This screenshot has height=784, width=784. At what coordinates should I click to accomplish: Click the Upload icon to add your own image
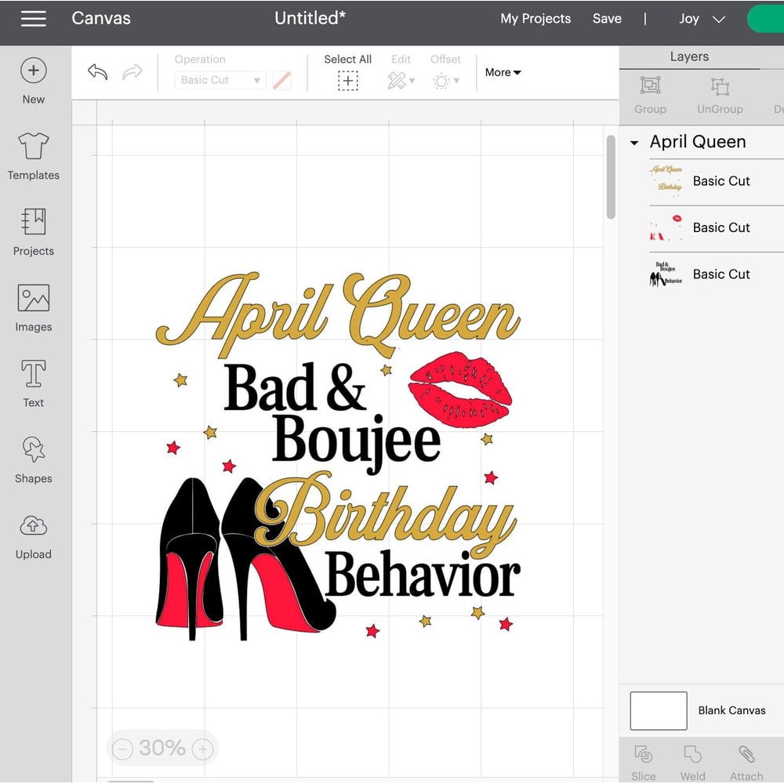(x=33, y=534)
